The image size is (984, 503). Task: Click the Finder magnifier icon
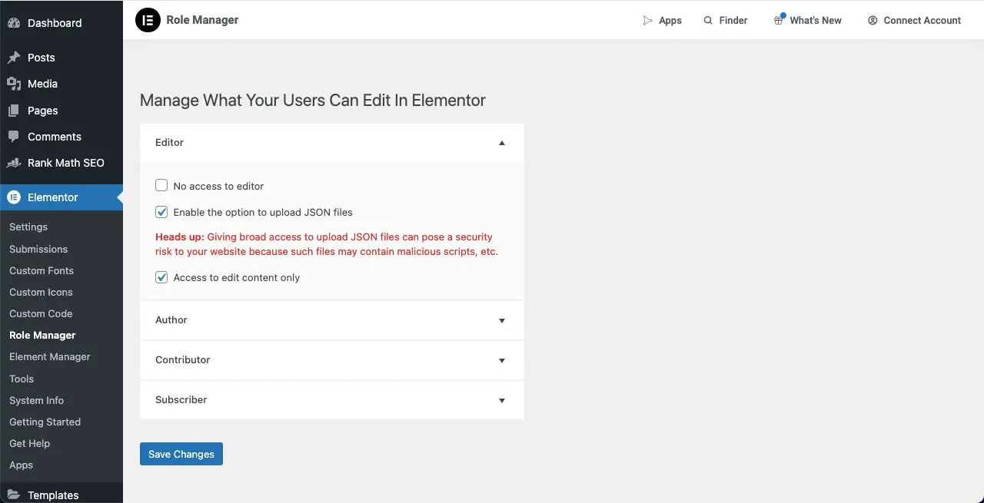point(708,21)
